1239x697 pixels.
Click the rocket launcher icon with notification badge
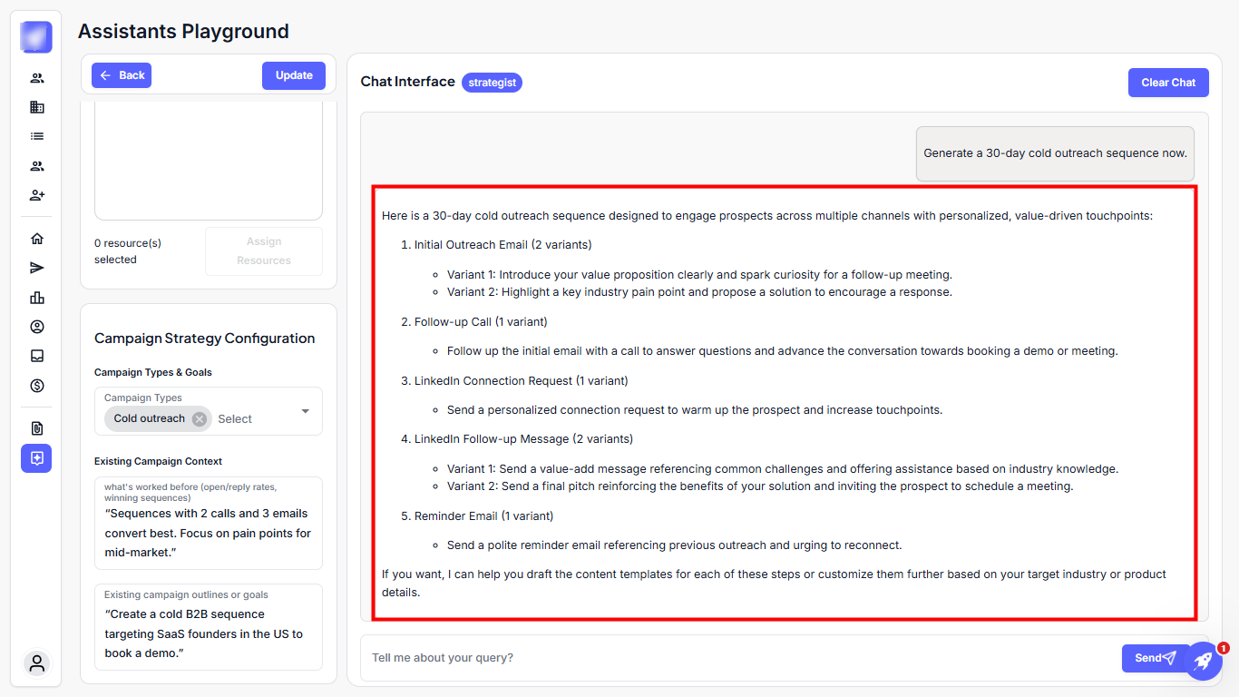[1203, 661]
